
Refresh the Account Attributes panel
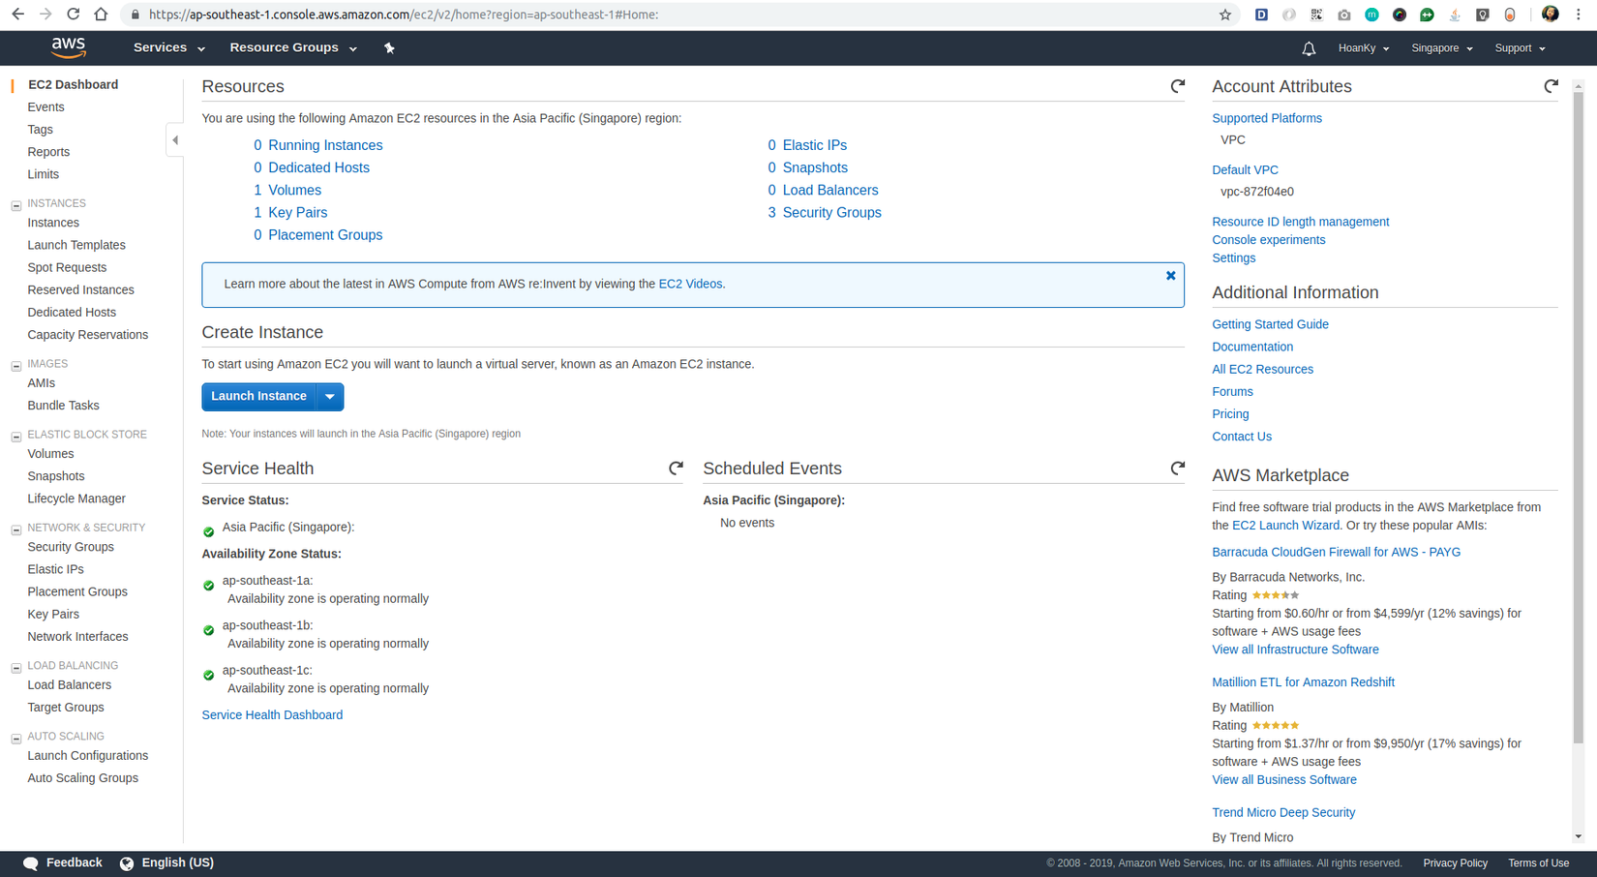click(x=1551, y=86)
